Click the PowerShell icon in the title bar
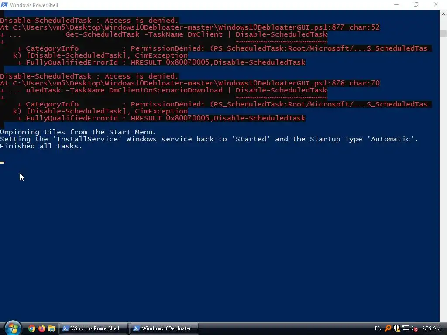This screenshot has width=447, height=335. (4, 5)
